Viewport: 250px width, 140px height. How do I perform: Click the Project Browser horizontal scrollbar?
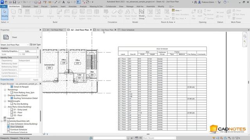[x=17, y=134]
